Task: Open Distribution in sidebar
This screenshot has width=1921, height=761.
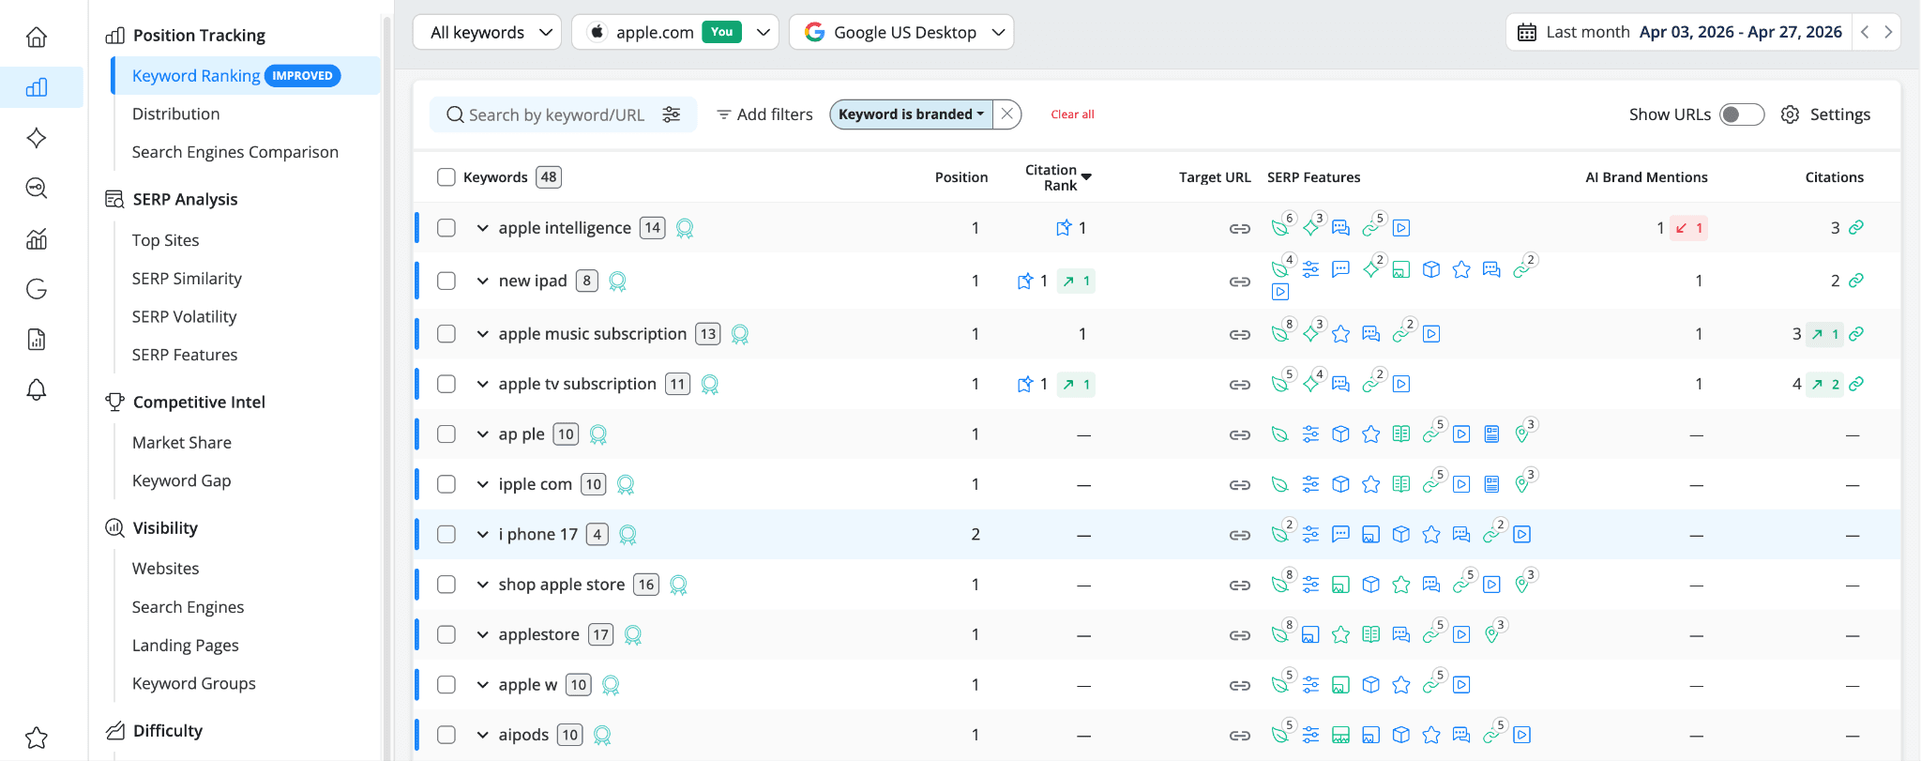Action: click(x=176, y=114)
